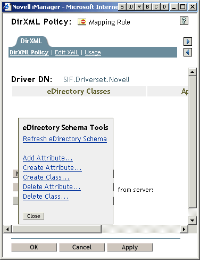Open the Create Attribute link

click(52, 167)
